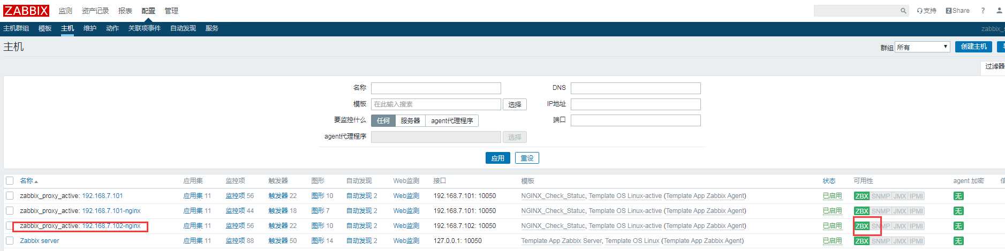This screenshot has height=251, width=1005.
Task: Focus the 模板 search input
Action: [x=436, y=104]
